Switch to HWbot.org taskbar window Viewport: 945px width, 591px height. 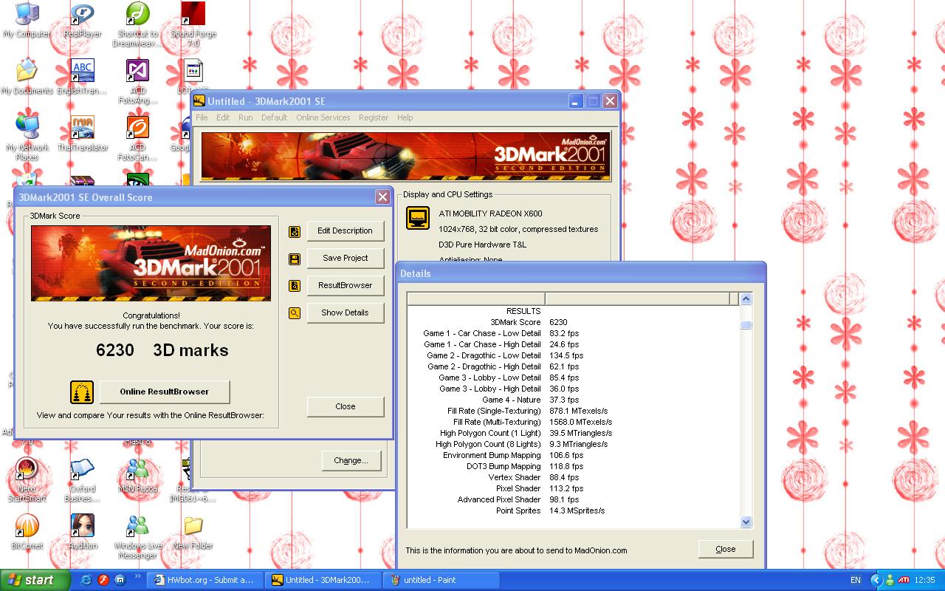[205, 580]
